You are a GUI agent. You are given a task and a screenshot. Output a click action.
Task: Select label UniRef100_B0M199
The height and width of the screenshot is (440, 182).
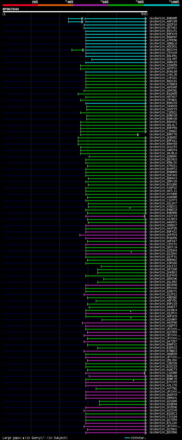coord(163,72)
